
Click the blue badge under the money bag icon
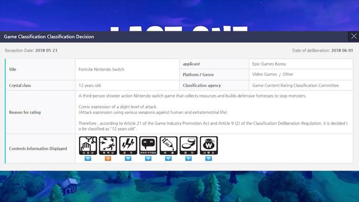tap(209, 158)
